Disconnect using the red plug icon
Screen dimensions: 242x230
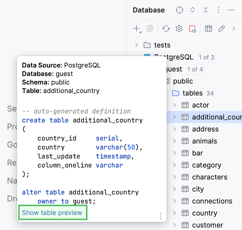(x=192, y=28)
